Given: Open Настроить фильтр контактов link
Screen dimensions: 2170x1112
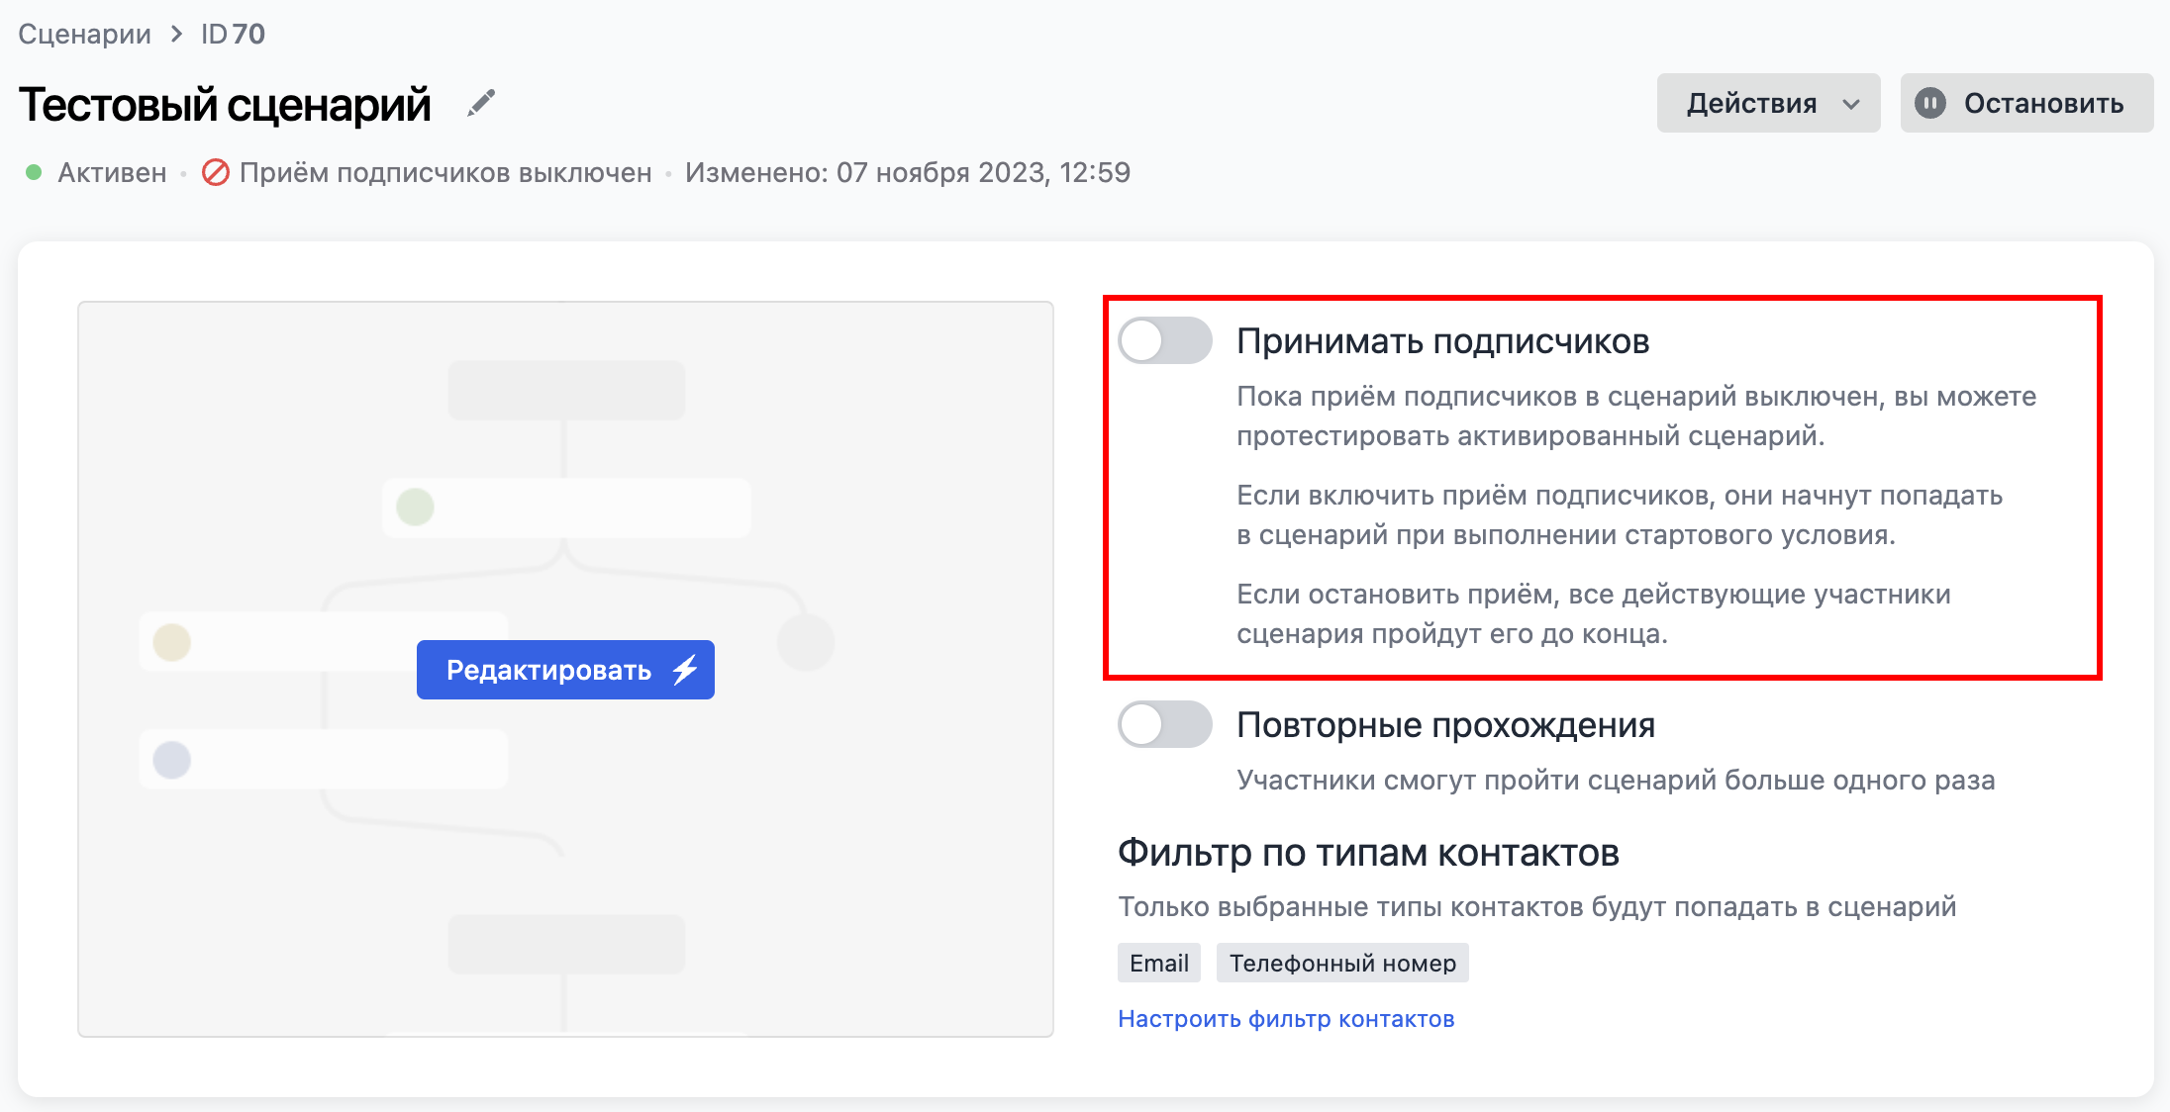Looking at the screenshot, I should (x=1287, y=1018).
